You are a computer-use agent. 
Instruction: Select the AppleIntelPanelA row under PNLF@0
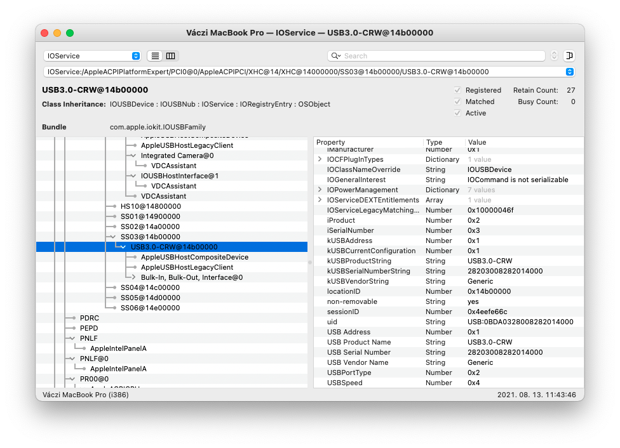point(172,369)
